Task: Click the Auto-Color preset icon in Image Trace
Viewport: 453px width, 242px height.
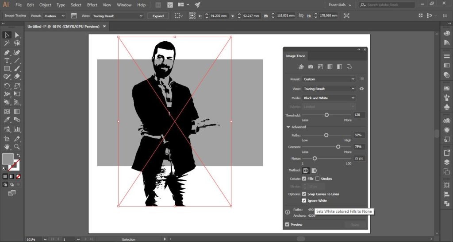Action: pos(301,67)
